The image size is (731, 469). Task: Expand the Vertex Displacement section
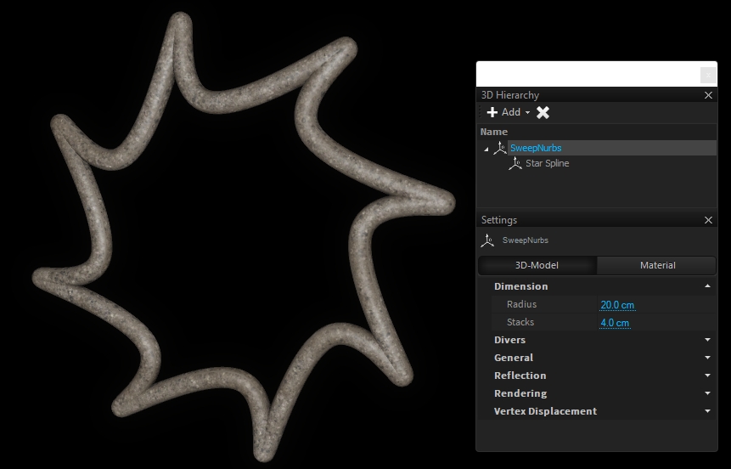(x=707, y=411)
